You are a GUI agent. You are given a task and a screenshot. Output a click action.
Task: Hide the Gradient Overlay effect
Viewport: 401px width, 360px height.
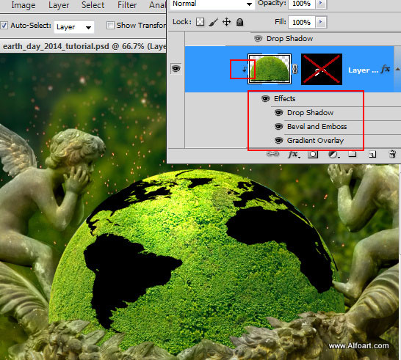click(x=278, y=141)
